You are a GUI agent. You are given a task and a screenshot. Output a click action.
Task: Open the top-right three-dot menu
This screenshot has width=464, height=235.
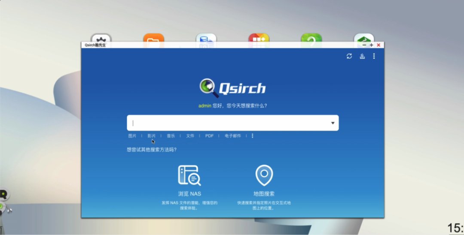click(374, 56)
